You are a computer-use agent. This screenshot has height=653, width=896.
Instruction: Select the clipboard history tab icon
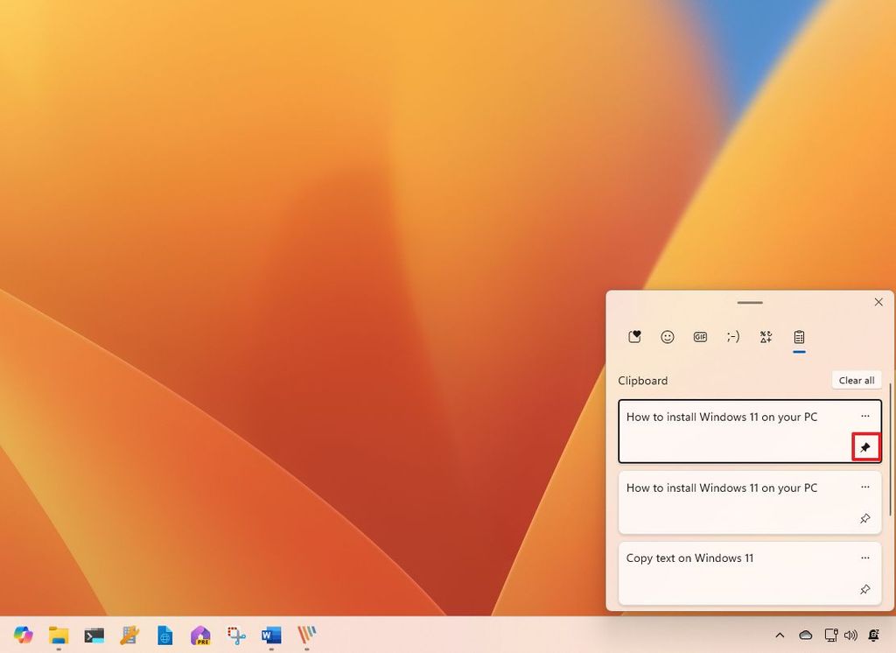click(798, 336)
